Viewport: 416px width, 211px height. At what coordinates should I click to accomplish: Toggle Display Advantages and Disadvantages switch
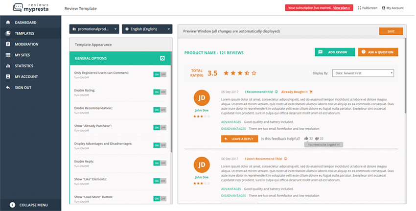pyautogui.click(x=160, y=145)
